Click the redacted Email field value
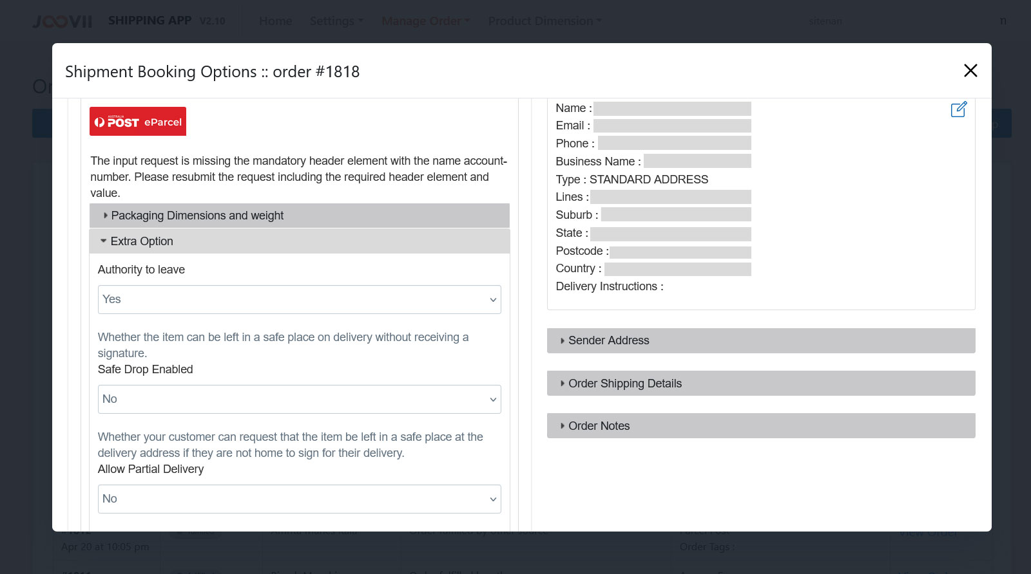This screenshot has width=1031, height=574. point(672,125)
